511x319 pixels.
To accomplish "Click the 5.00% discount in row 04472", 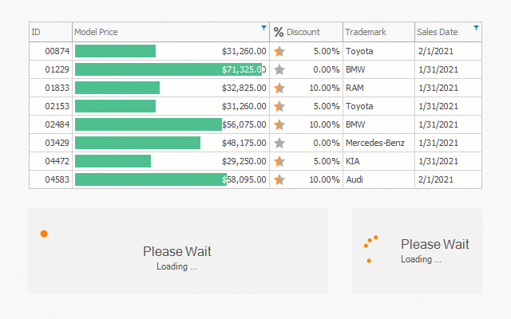I will click(327, 161).
